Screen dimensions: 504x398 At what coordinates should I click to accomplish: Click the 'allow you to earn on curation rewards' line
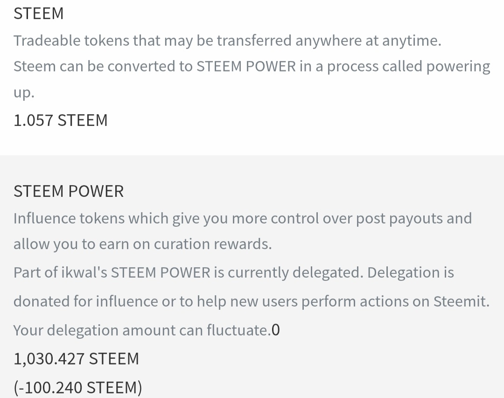tap(142, 244)
